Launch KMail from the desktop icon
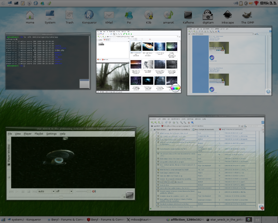The height and width of the screenshot is (223, 278). tap(109, 17)
